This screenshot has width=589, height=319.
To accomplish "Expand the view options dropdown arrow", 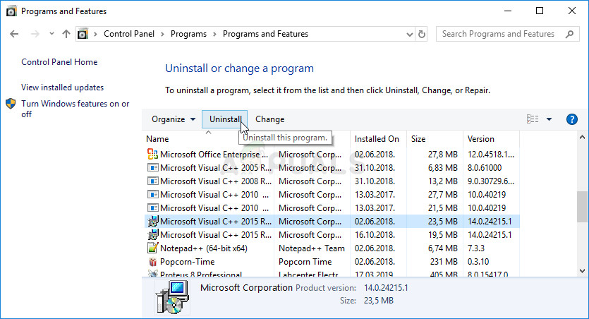I will click(549, 119).
